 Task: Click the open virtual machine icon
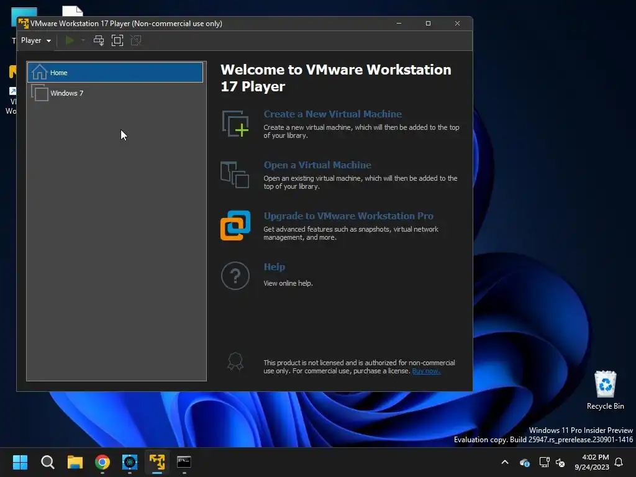coord(235,175)
